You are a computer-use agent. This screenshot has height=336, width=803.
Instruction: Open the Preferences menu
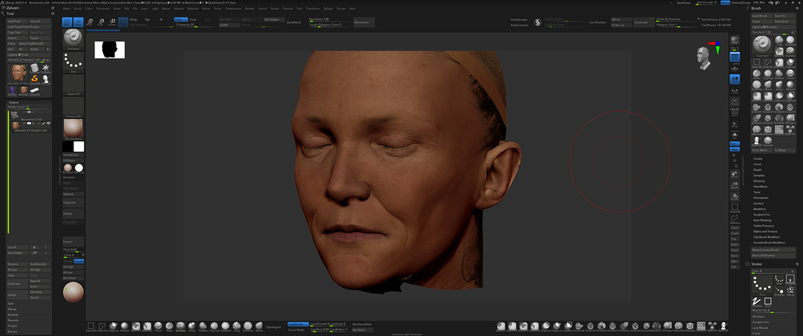tap(233, 9)
